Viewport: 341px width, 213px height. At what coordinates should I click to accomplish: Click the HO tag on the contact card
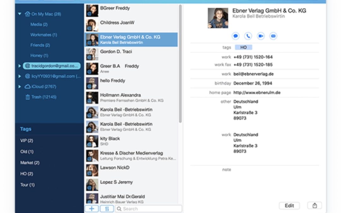pyautogui.click(x=243, y=47)
